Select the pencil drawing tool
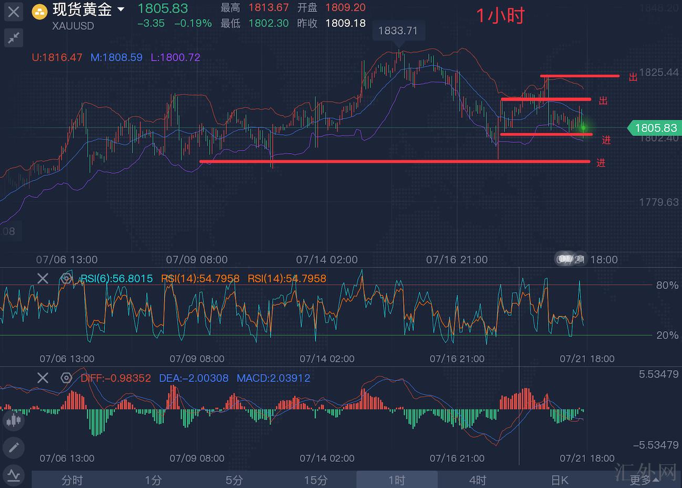 tap(14, 448)
